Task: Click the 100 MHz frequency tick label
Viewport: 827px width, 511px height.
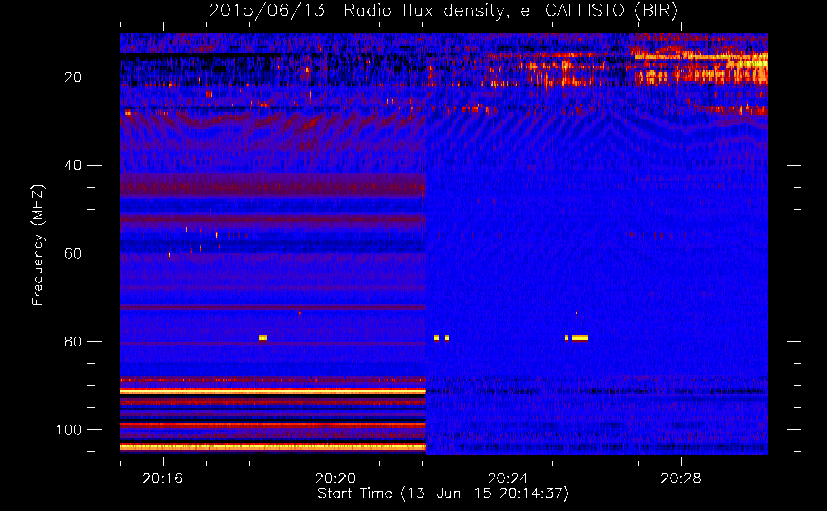Action: click(x=69, y=430)
